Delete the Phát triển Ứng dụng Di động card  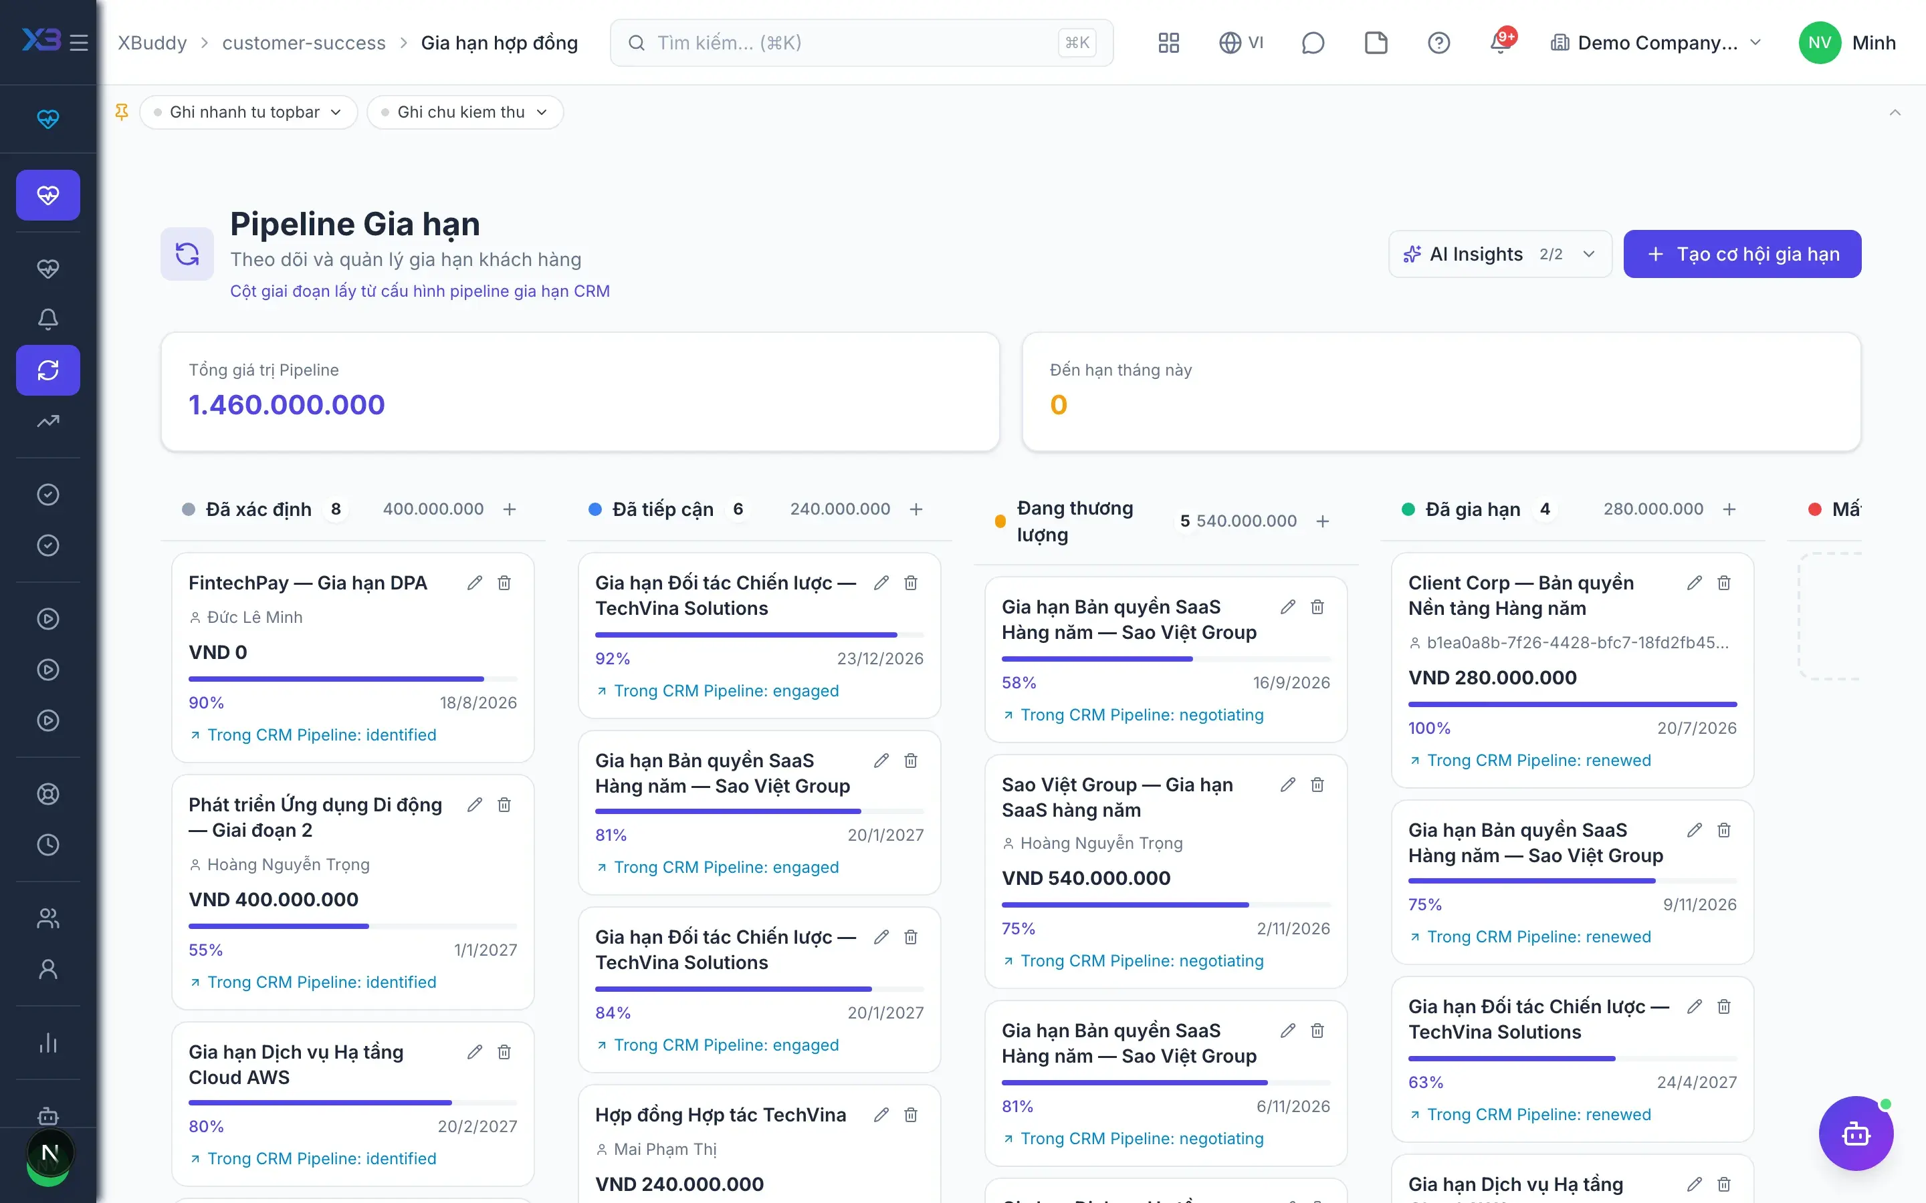pos(504,805)
